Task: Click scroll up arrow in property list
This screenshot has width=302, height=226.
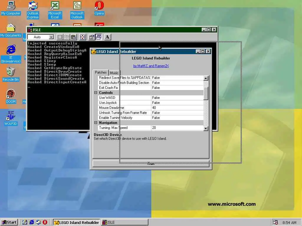Action: (x=206, y=78)
